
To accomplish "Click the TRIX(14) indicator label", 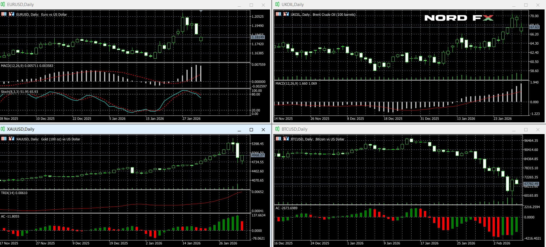I will pos(14,193).
